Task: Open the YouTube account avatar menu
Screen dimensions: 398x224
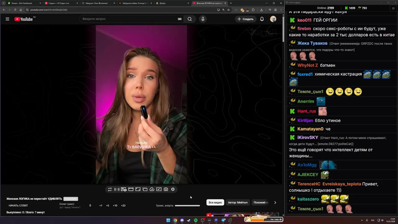Action: coord(273,19)
